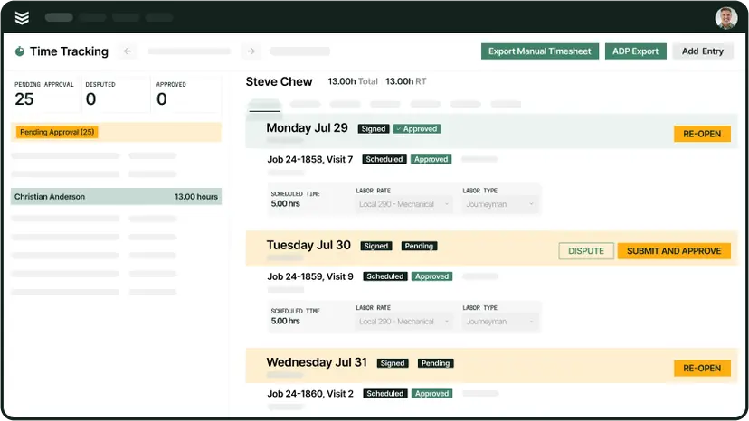Click the Pending badge on Tuesday Jul 30

coord(419,247)
